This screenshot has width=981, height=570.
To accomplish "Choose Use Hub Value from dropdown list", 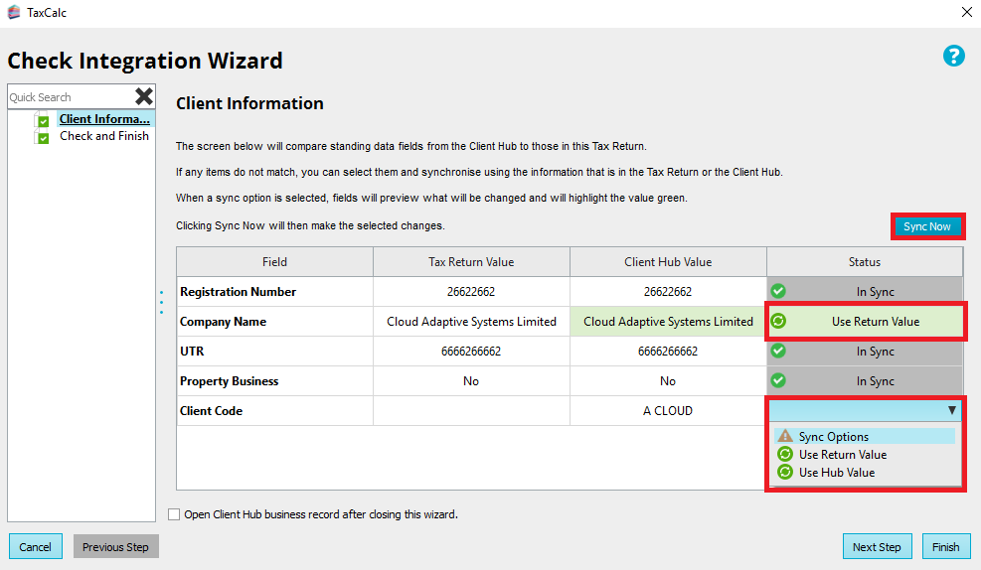I will (x=837, y=473).
